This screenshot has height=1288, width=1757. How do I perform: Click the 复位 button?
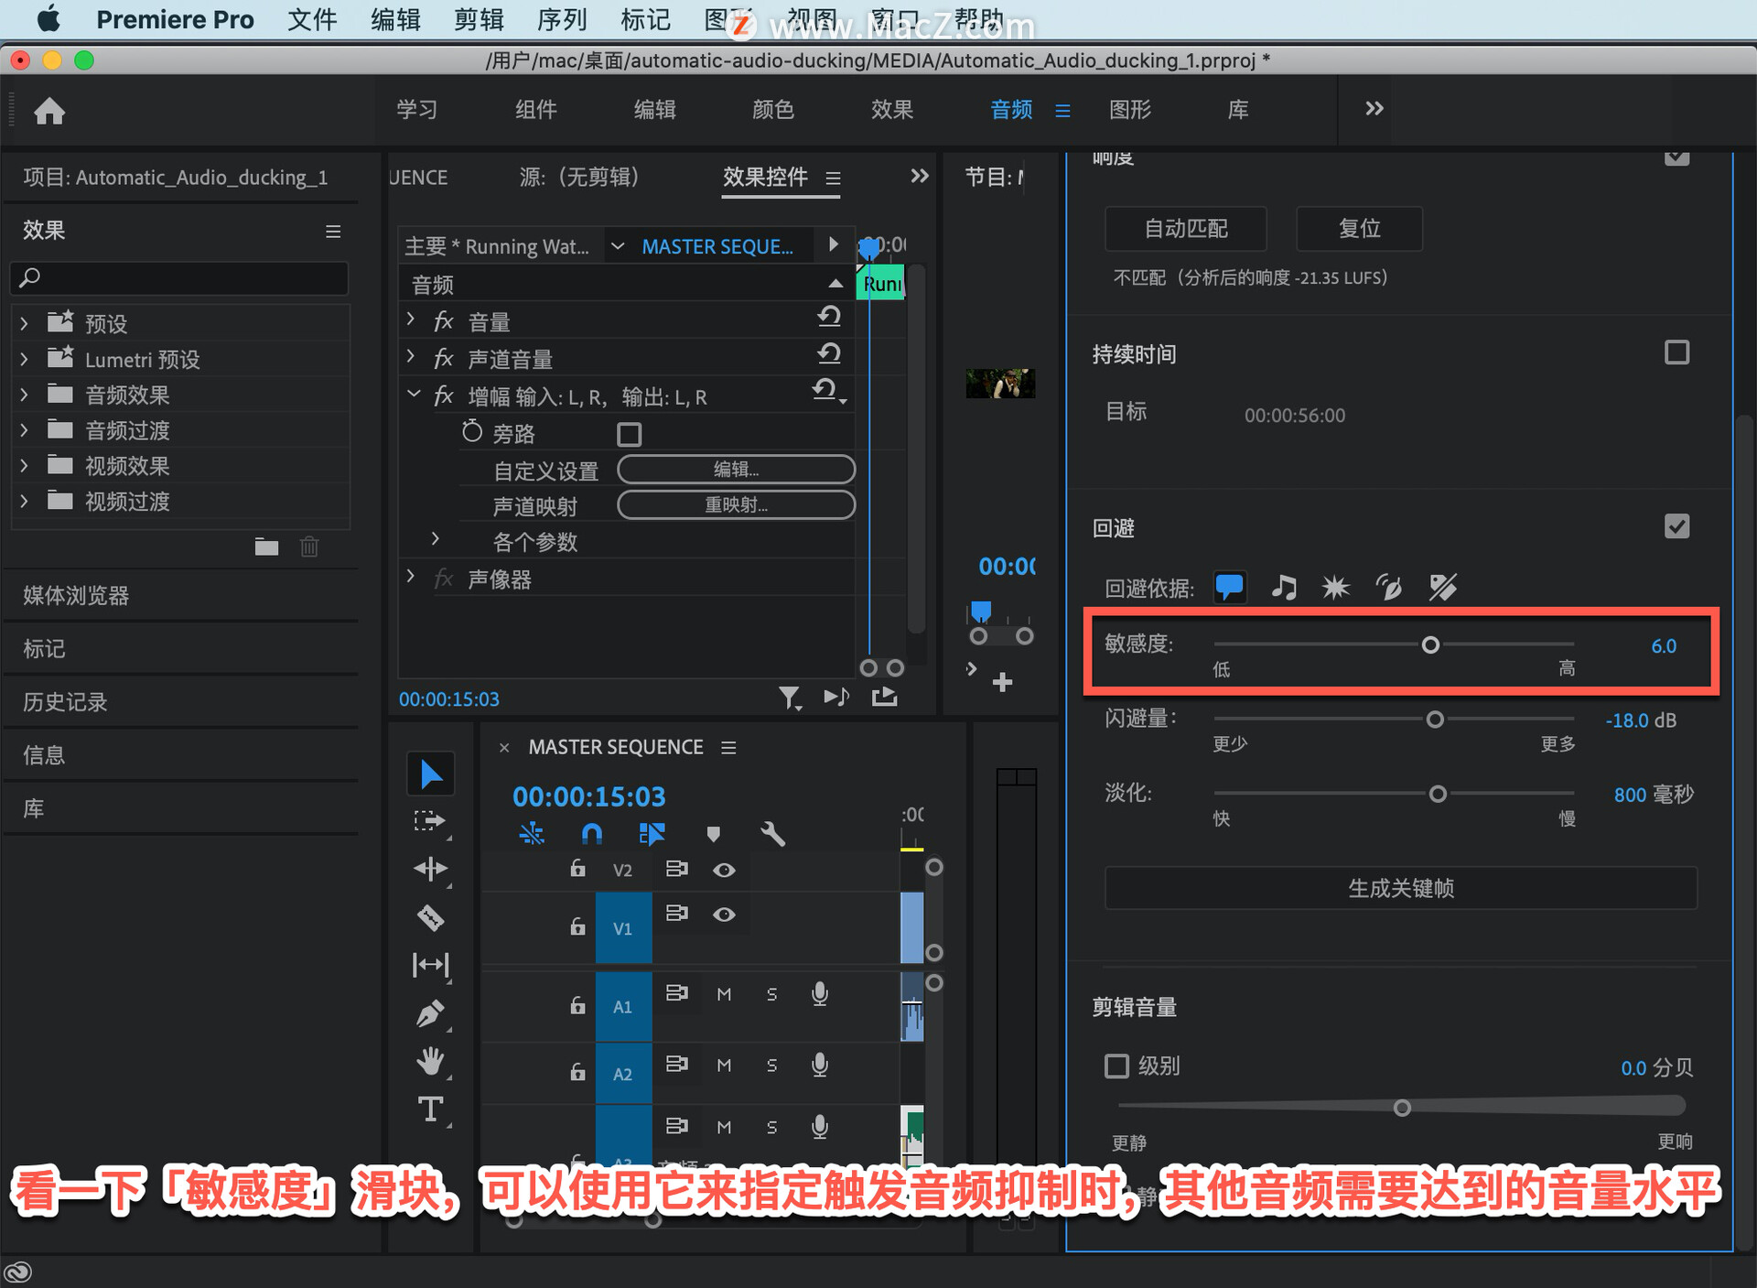point(1359,228)
